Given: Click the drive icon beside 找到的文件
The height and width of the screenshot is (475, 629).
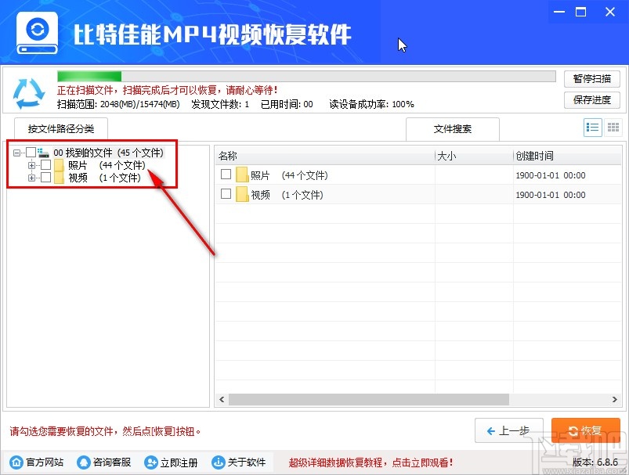Looking at the screenshot, I should (43, 153).
